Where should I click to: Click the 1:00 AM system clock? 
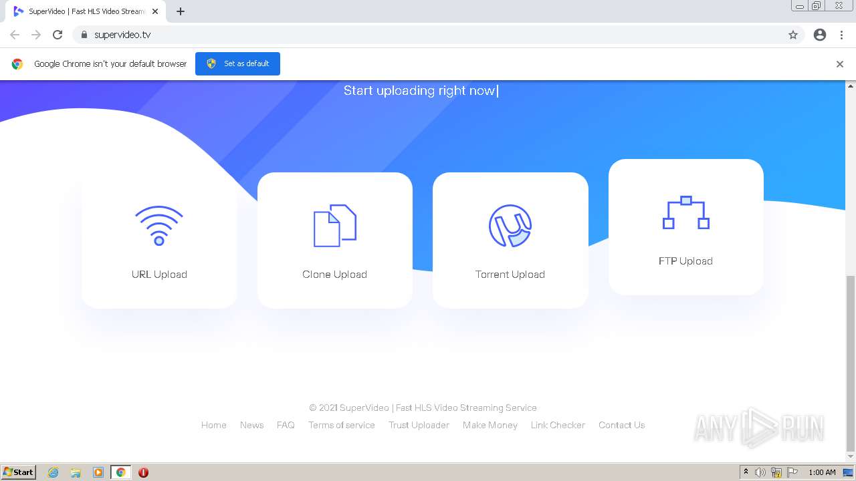[x=822, y=472]
